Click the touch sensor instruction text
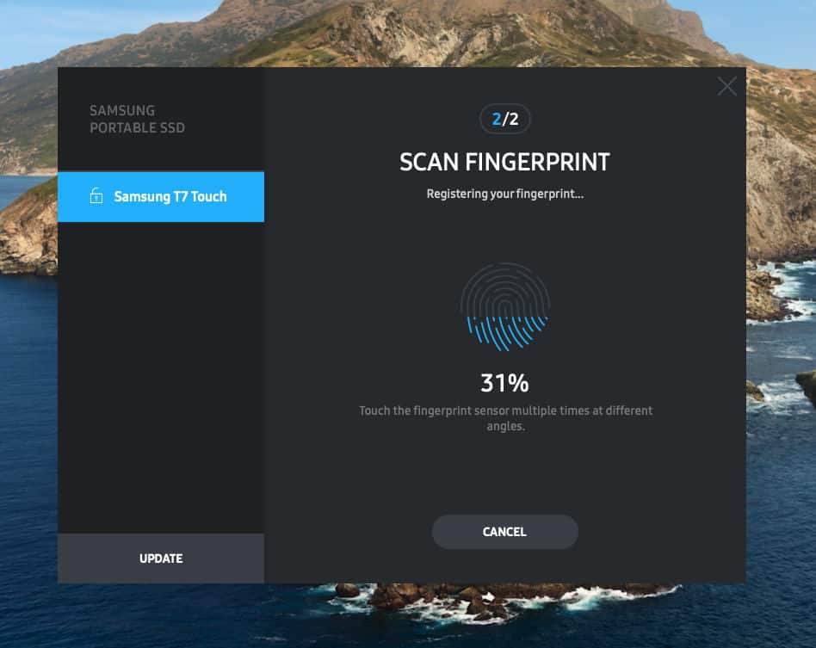This screenshot has width=816, height=648. (505, 418)
